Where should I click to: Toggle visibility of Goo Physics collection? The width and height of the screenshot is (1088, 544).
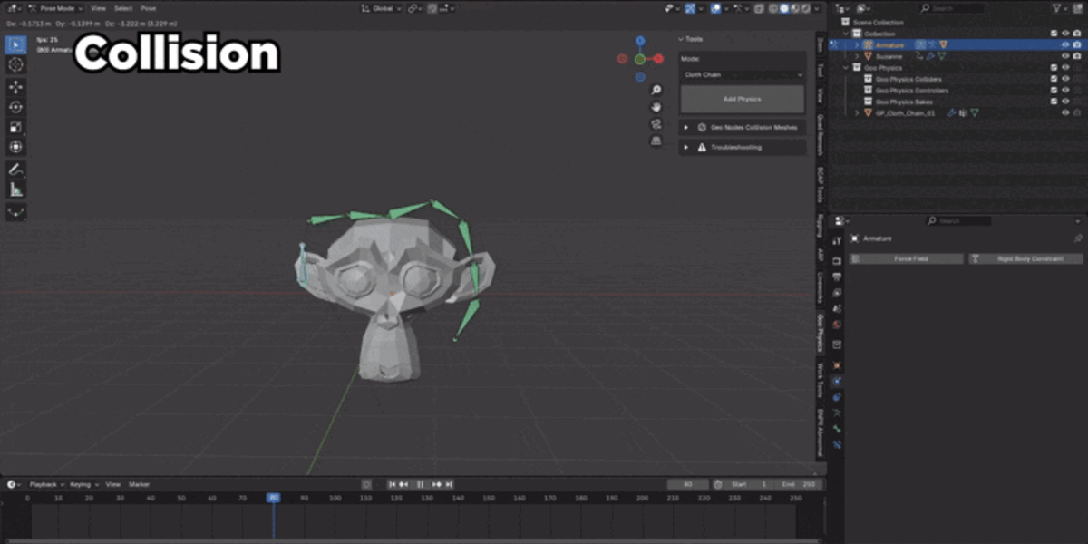coord(1065,67)
